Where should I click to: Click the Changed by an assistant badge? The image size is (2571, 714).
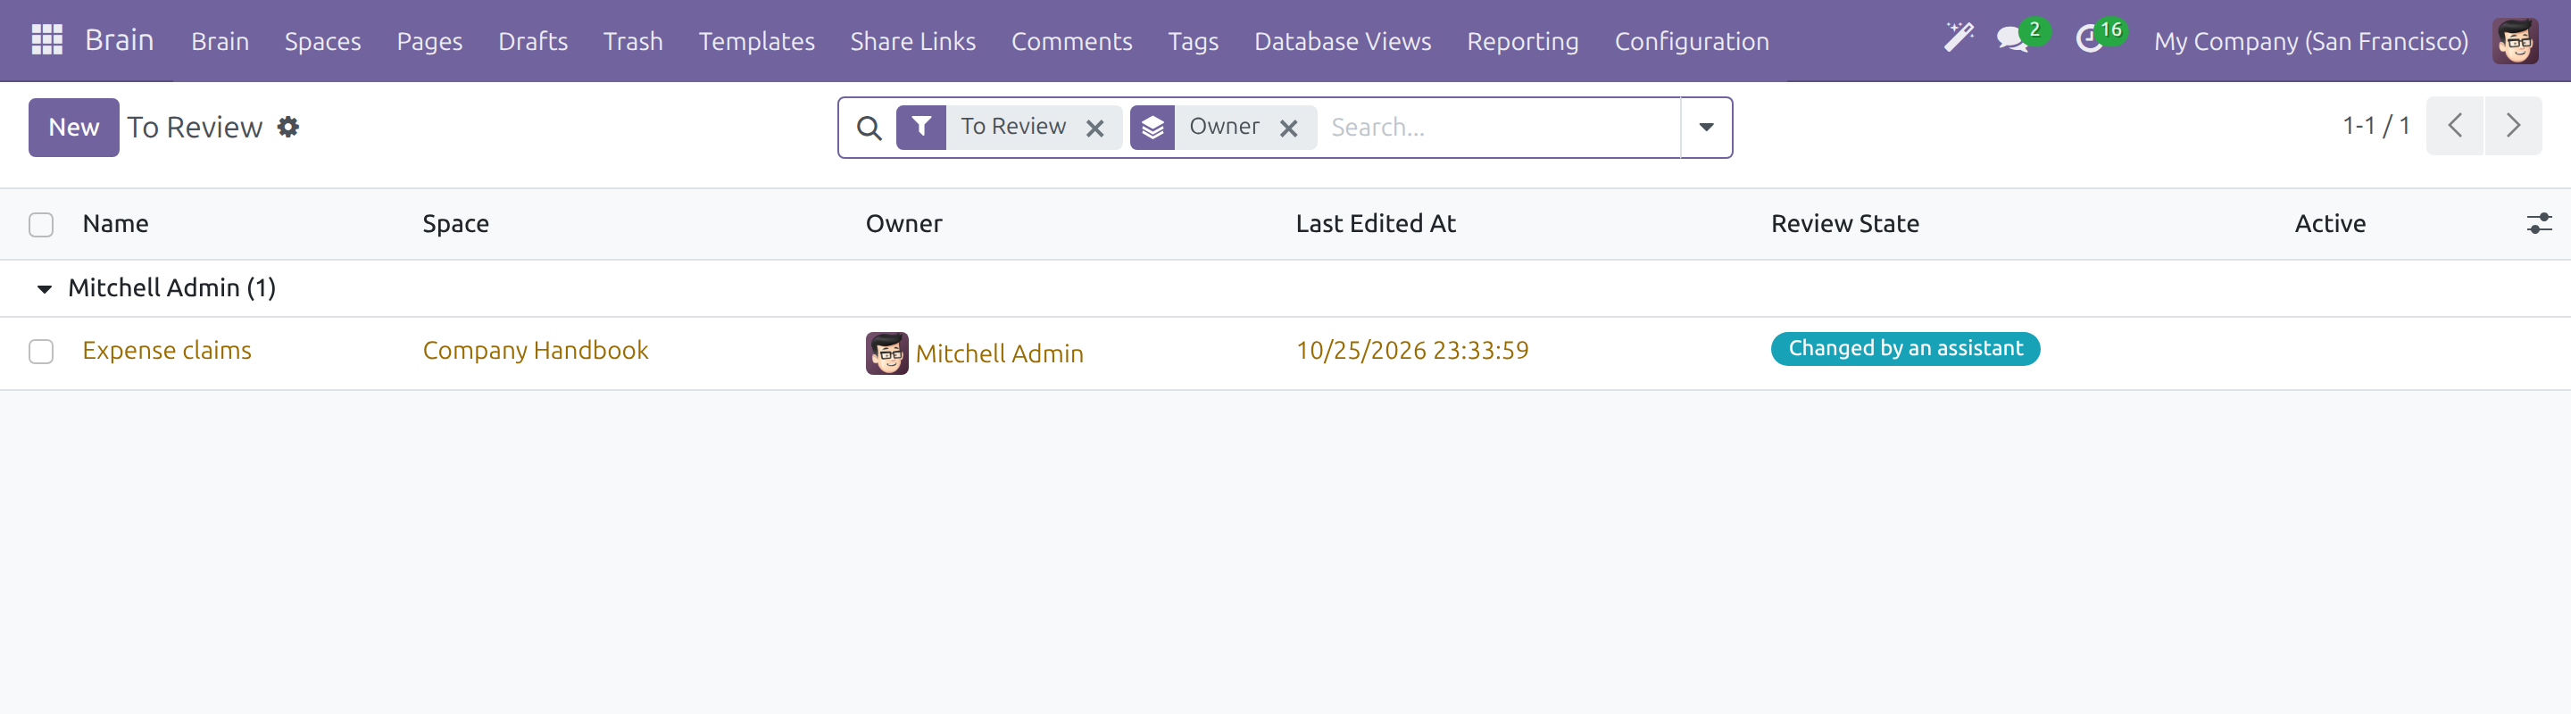pyautogui.click(x=1905, y=348)
